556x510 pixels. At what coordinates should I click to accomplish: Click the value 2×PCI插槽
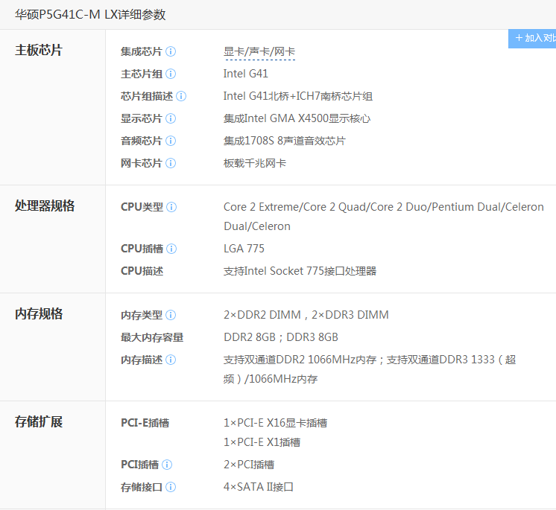[x=249, y=465]
